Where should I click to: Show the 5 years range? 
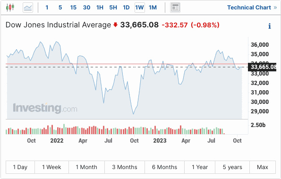232,167
